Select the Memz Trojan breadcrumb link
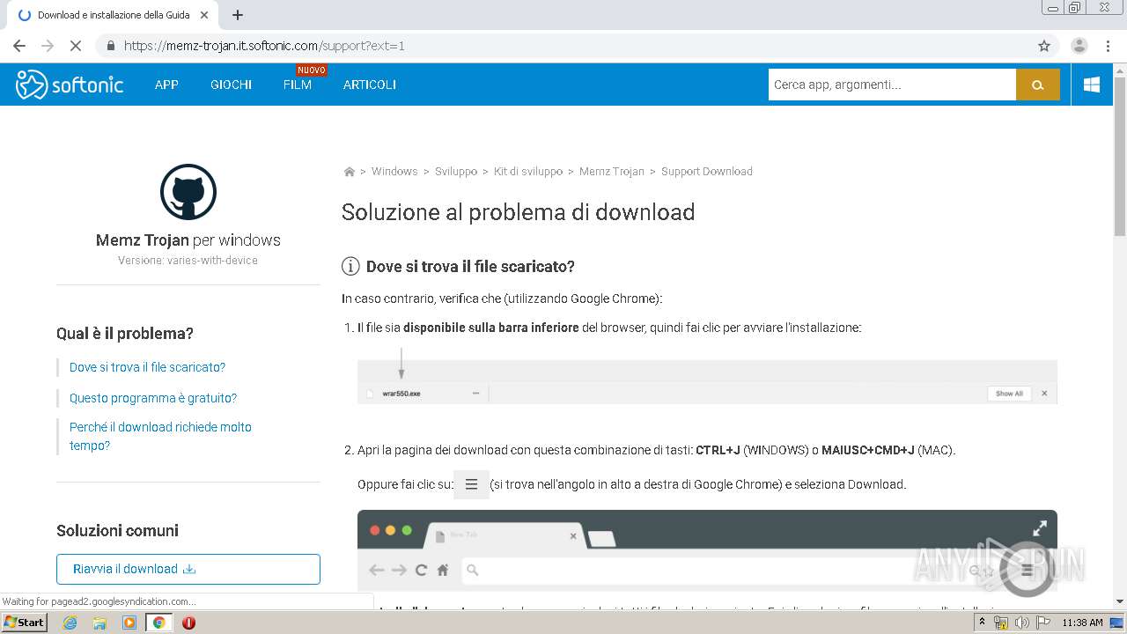This screenshot has width=1127, height=634. pyautogui.click(x=612, y=172)
